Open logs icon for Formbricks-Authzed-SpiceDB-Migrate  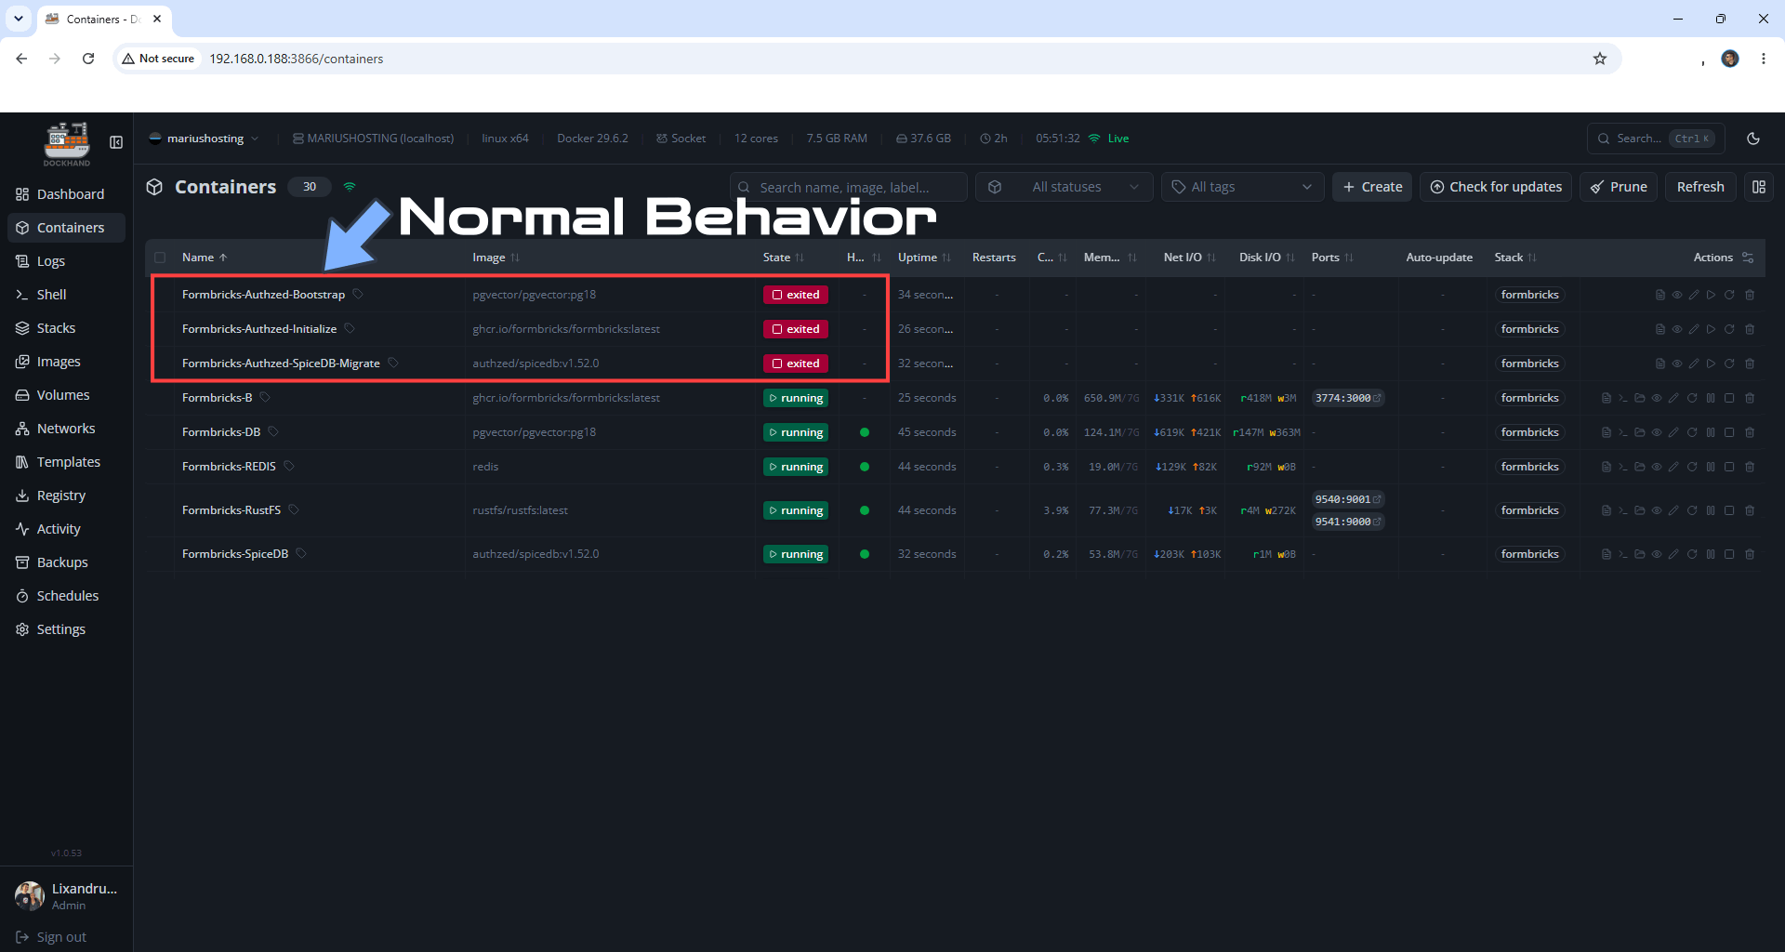click(x=1660, y=364)
